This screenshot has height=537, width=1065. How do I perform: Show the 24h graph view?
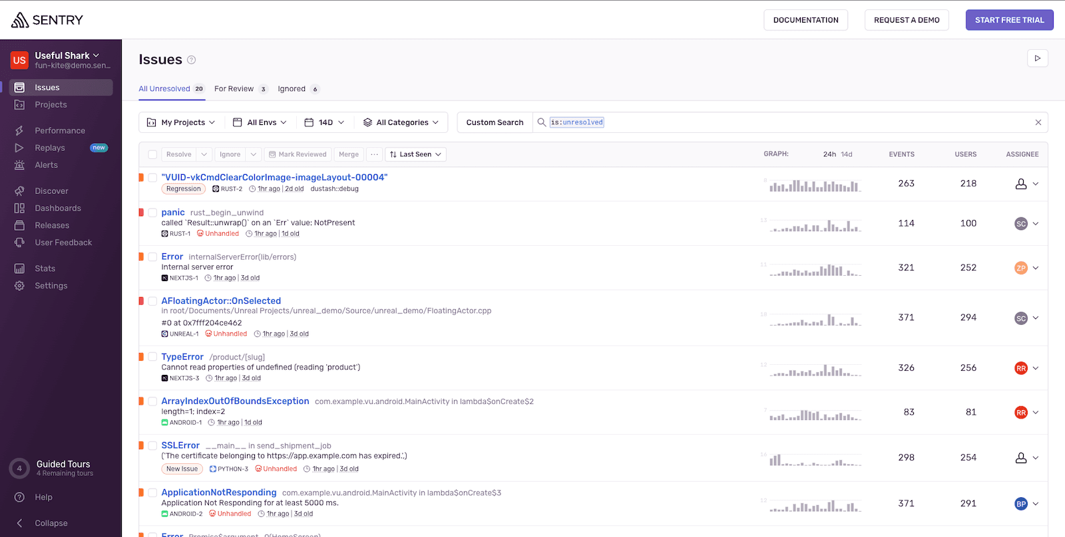click(829, 155)
